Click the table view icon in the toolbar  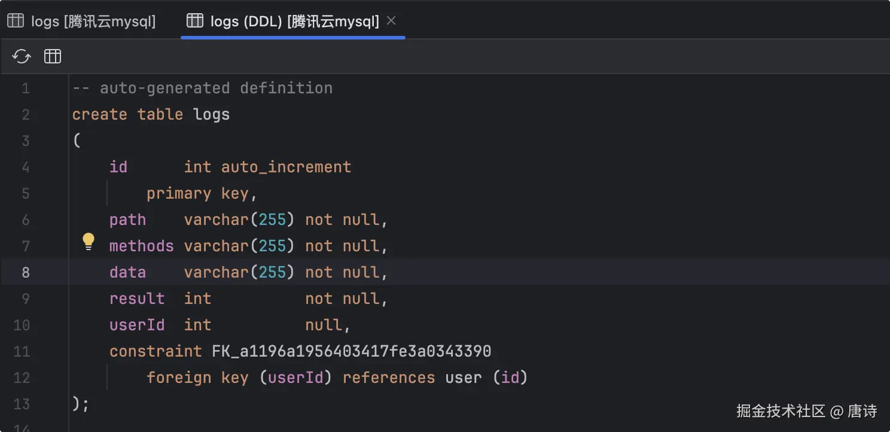tap(53, 57)
